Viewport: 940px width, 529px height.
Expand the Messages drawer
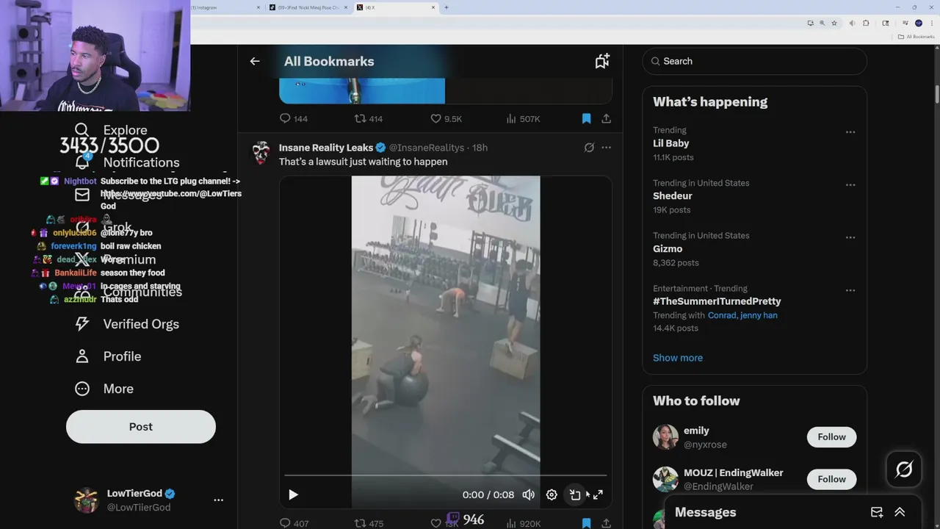(900, 512)
